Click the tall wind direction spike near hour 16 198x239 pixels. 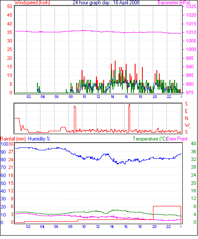pos(129,118)
